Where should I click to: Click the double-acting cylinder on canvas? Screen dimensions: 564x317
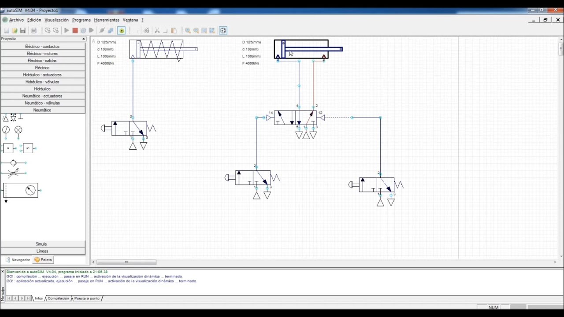click(x=308, y=49)
